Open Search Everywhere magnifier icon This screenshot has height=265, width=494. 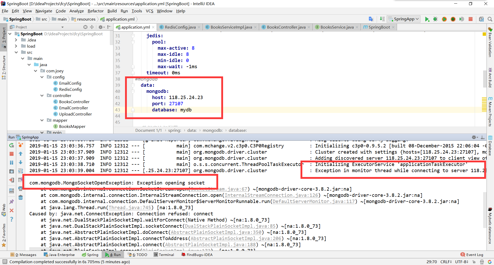(490, 19)
